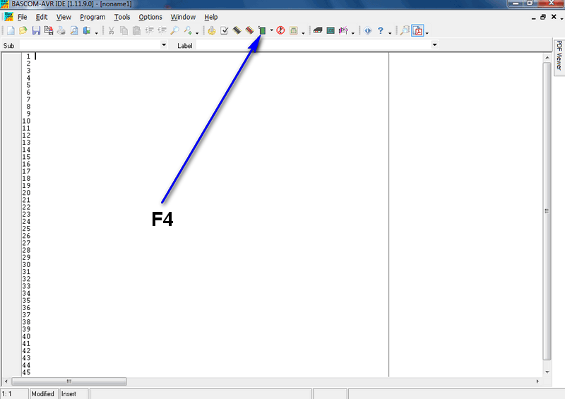Click the red circular reset chip icon
The height and width of the screenshot is (399, 565).
pos(280,30)
